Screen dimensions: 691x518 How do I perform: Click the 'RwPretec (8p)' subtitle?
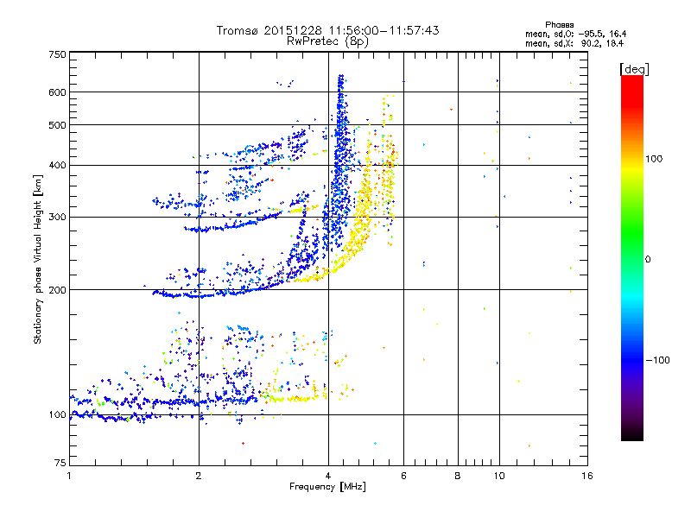click(328, 41)
